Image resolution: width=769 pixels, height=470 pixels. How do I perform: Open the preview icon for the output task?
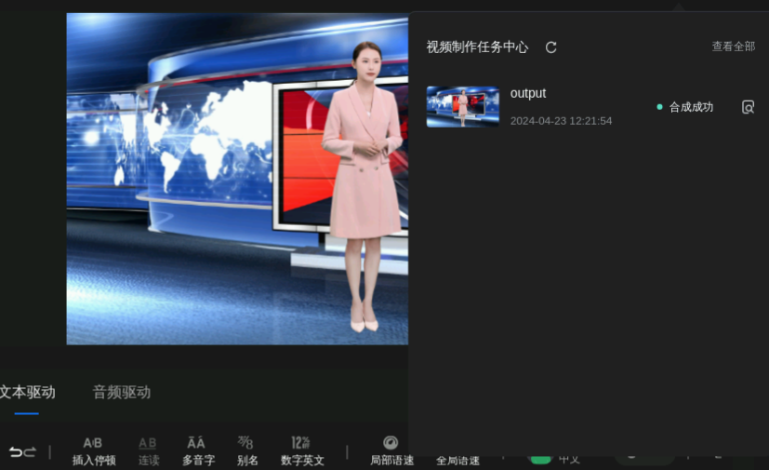[748, 107]
